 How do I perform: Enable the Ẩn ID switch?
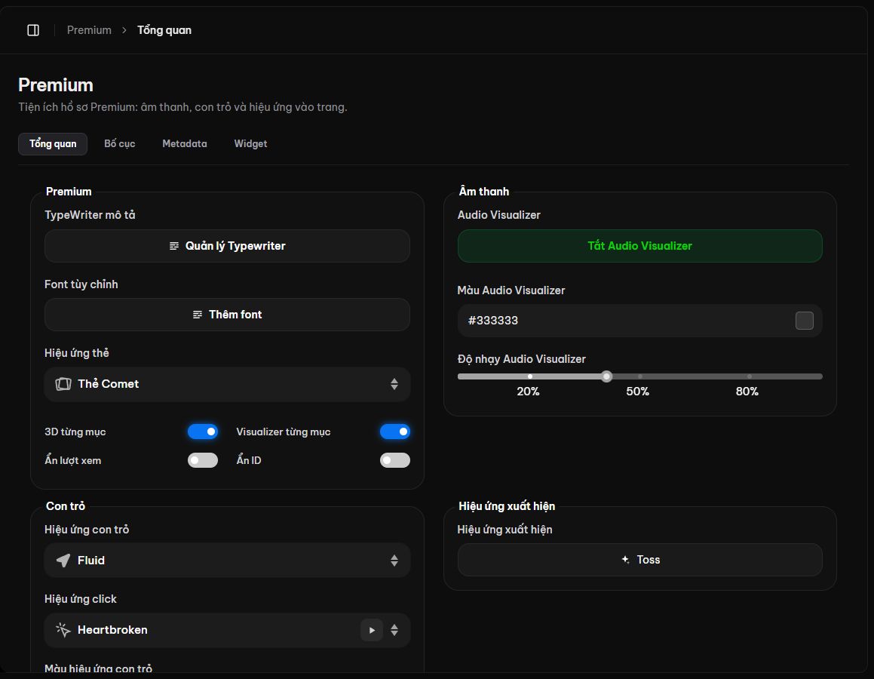pyautogui.click(x=395, y=460)
